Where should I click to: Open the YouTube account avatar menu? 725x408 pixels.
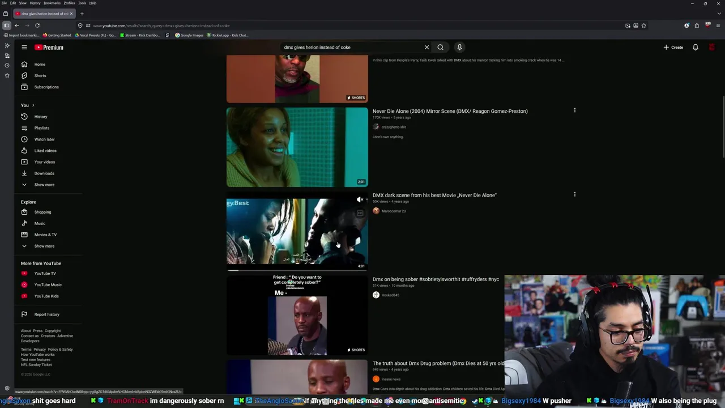click(x=712, y=48)
